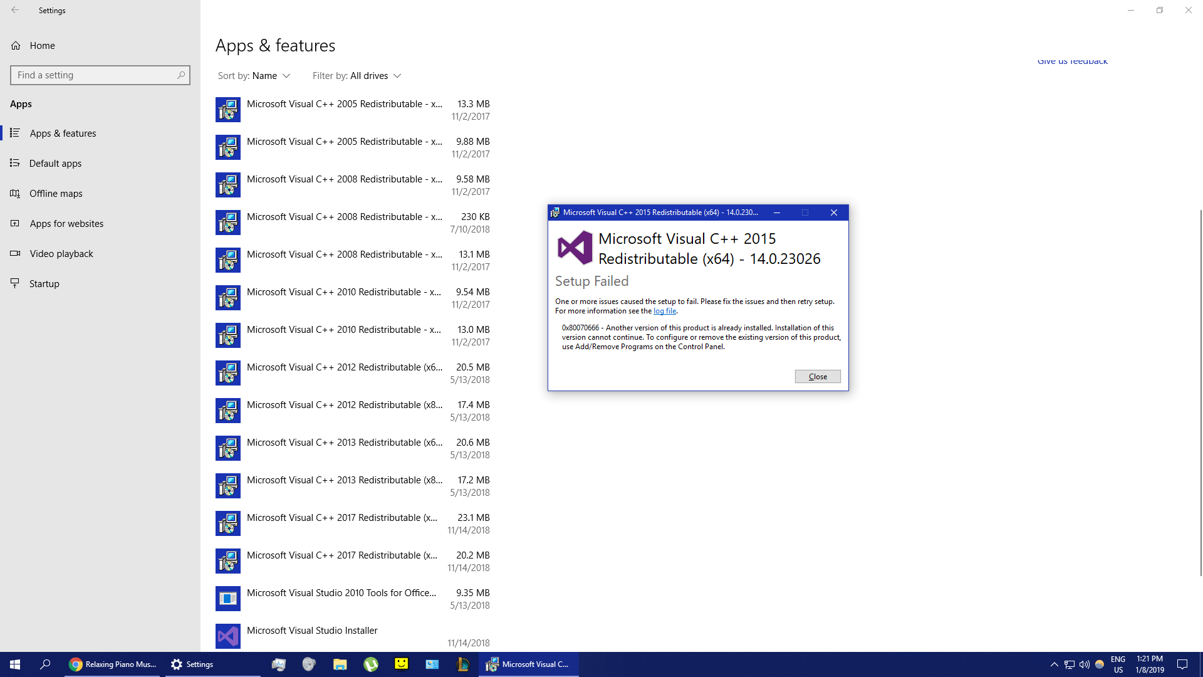Select the 20.6 MB Visual C++ 2013 Redistributable icon
Screen dimensions: 1203x677
228,448
